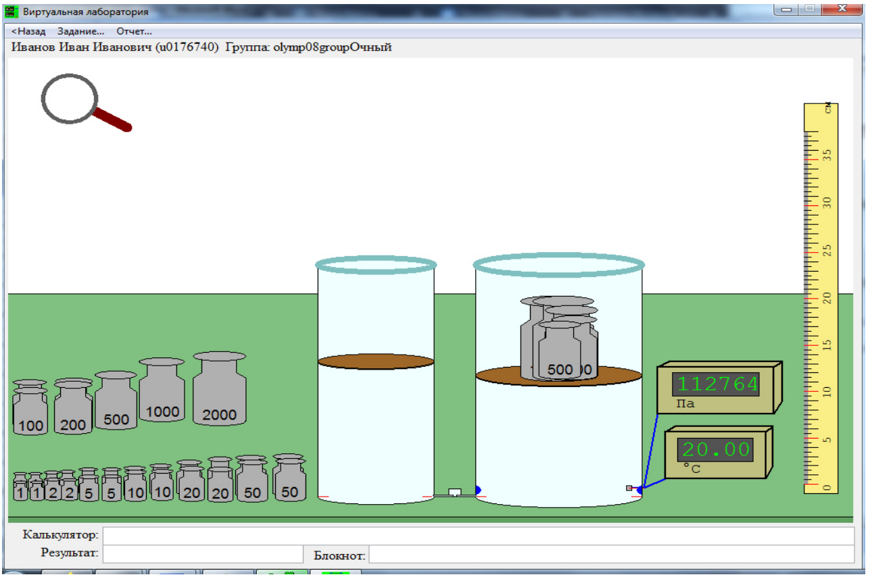Open the Отчет... menu
Viewport: 870px width, 577px height.
coord(134,31)
